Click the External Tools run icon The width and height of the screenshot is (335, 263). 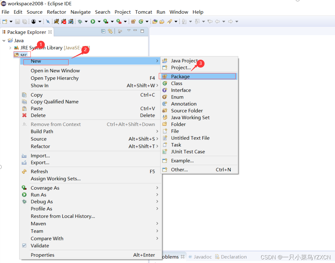click(x=119, y=22)
